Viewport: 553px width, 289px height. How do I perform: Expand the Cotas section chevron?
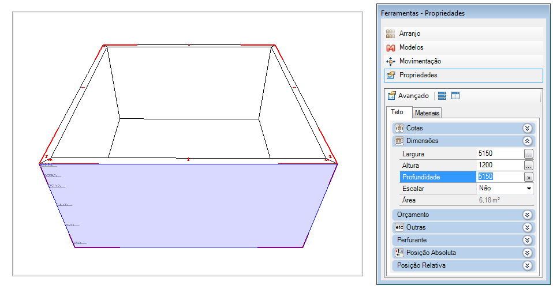pos(527,128)
